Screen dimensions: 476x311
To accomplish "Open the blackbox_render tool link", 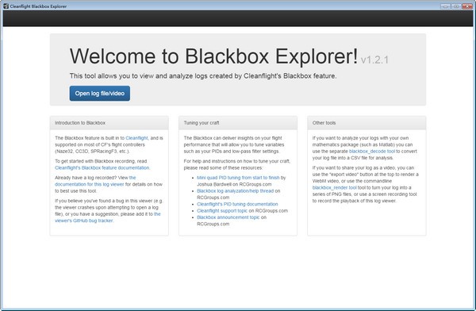I will [335, 188].
